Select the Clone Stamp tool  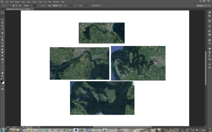pos(3,39)
